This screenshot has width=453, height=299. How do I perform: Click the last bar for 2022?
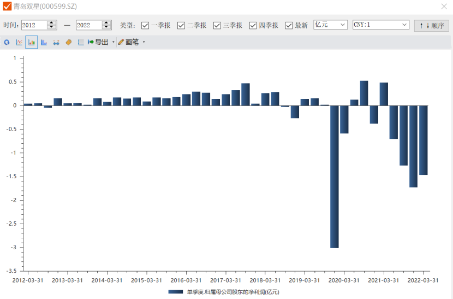coord(423,140)
